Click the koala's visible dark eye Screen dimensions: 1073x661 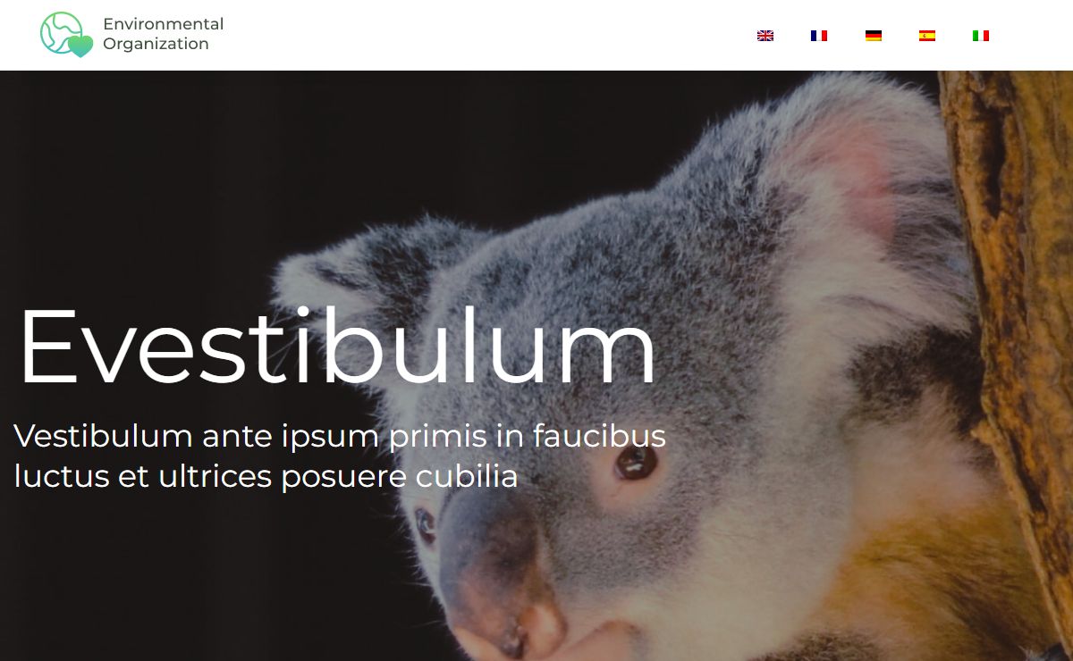tap(636, 461)
